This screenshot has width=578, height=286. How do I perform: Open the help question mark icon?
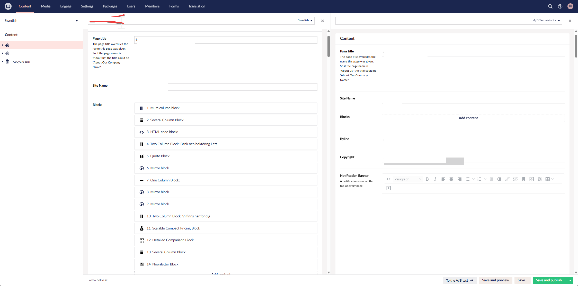pos(560,6)
